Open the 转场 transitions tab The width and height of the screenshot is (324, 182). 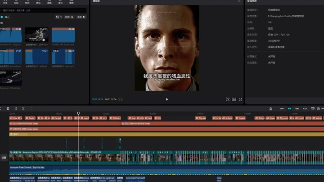pyautogui.click(x=38, y=2)
